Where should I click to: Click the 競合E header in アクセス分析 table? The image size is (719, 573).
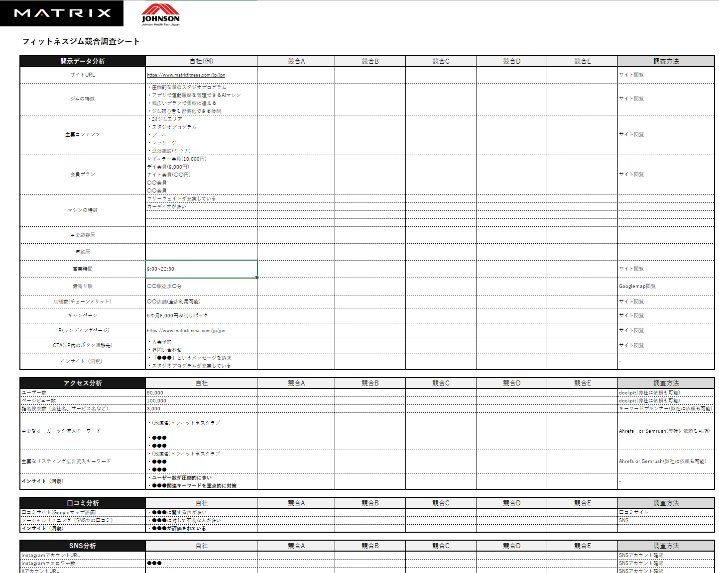(582, 383)
